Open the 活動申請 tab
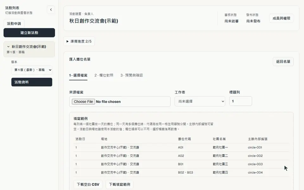 (x=14, y=23)
